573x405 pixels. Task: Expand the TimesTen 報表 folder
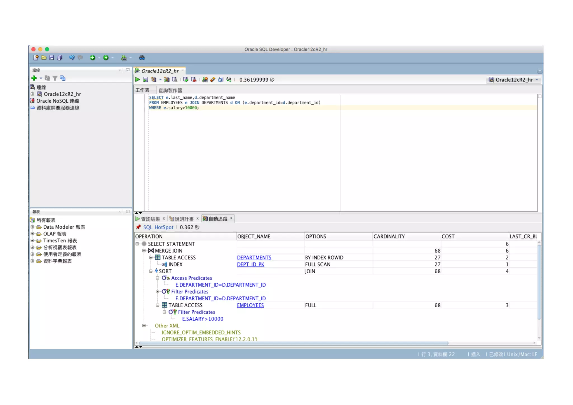click(x=32, y=240)
